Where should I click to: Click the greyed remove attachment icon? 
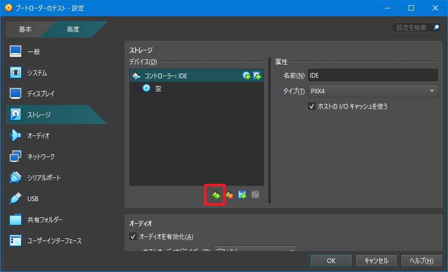pos(256,195)
